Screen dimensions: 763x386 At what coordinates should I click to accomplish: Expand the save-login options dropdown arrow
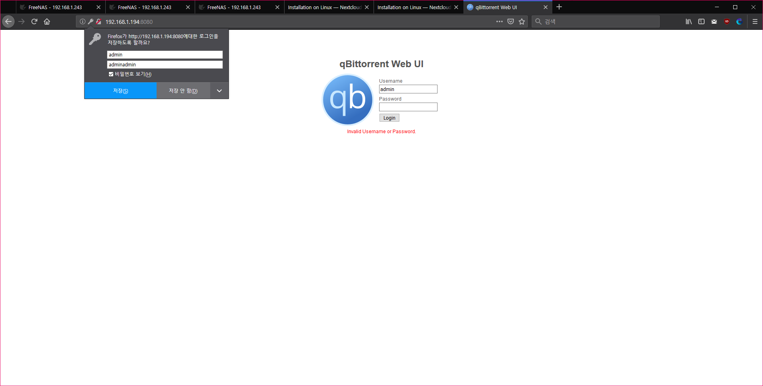point(219,91)
